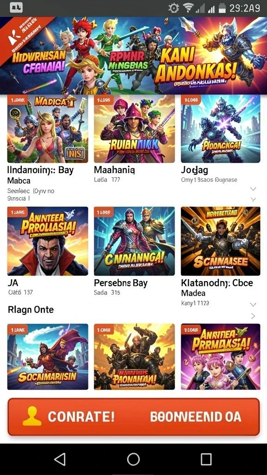This screenshot has height=475, width=267.
Task: Click the yellow user icon on CONRATE button
Action: [32, 416]
